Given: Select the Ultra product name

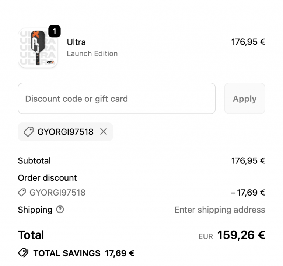Looking at the screenshot, I should (x=76, y=42).
